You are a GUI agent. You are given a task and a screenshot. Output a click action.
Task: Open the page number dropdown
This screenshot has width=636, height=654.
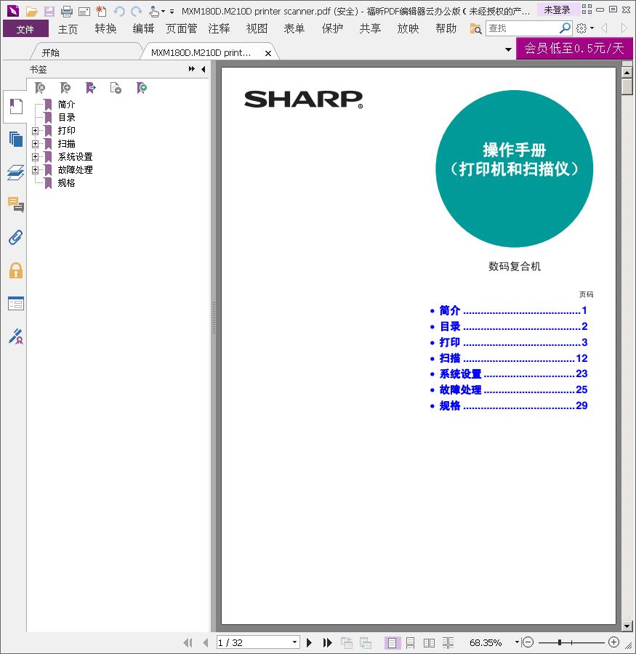[x=294, y=642]
